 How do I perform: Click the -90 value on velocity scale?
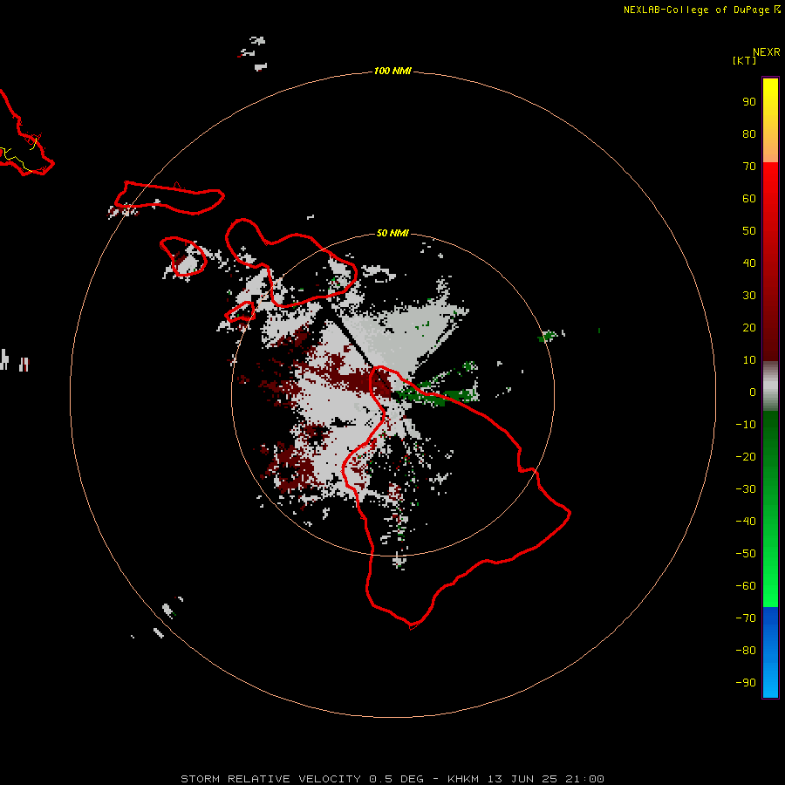click(746, 683)
